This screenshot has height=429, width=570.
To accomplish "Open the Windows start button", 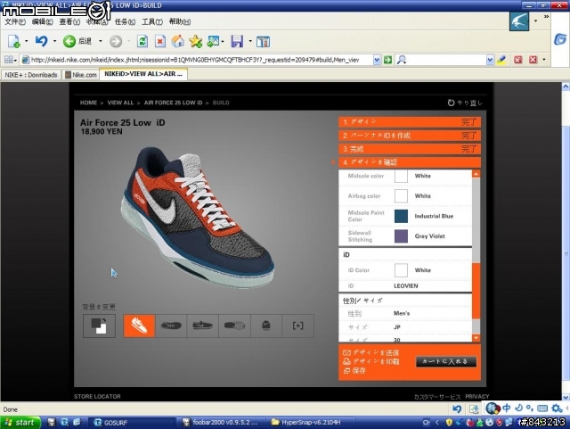I will pos(20,423).
